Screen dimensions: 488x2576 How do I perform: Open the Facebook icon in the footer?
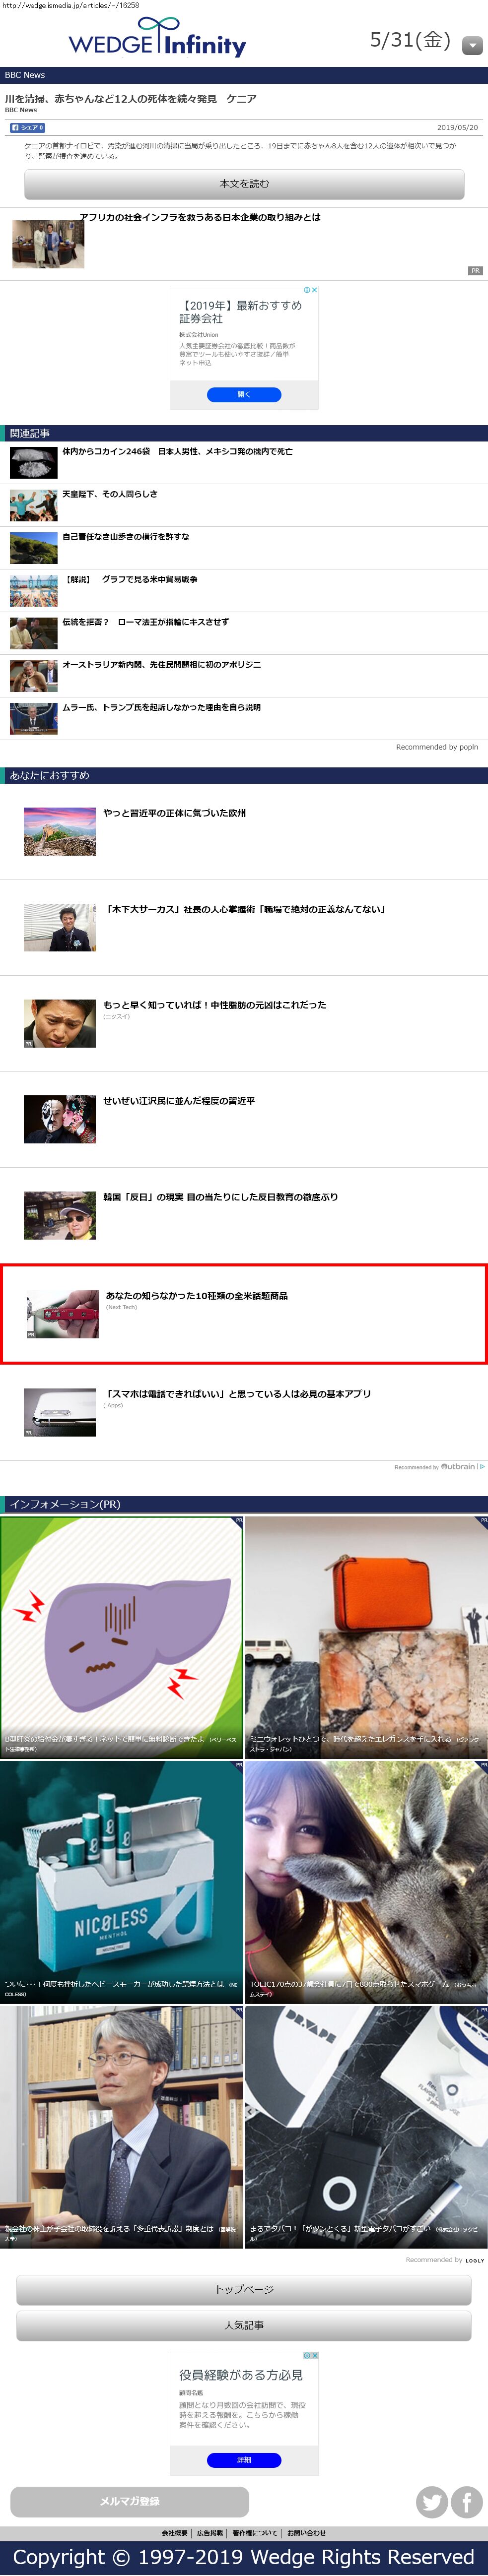coord(467,2502)
